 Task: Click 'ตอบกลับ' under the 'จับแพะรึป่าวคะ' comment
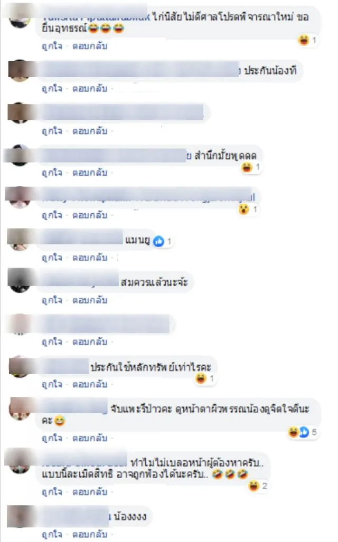click(x=90, y=439)
